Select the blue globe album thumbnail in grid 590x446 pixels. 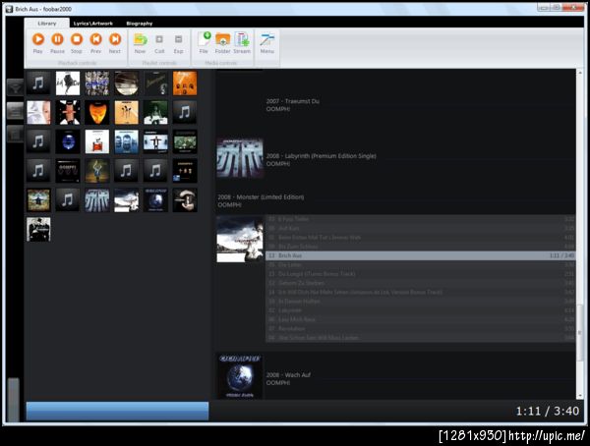[68, 141]
